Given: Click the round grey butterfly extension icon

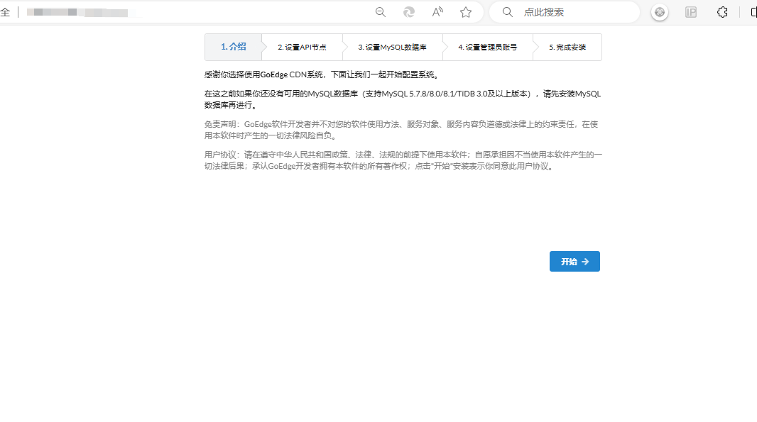Looking at the screenshot, I should point(659,11).
